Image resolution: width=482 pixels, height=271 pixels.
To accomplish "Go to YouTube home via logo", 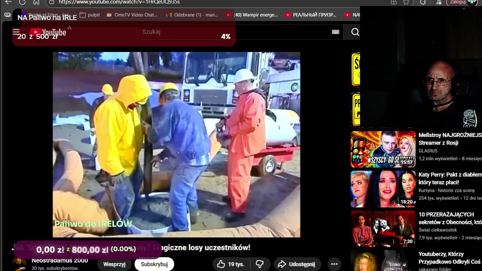I will 48,32.
